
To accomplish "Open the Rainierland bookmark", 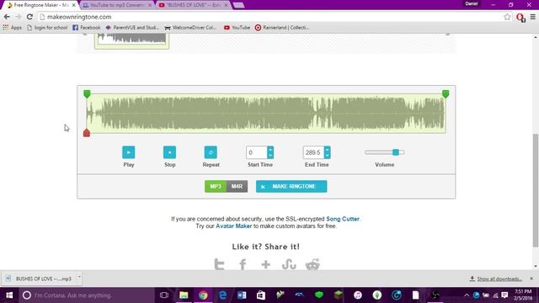I will [x=282, y=28].
